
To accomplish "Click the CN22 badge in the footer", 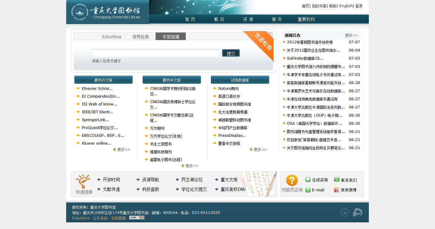I will tap(137, 218).
